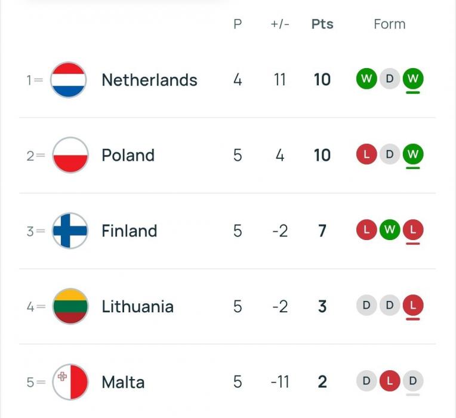This screenshot has height=418, width=456.
Task: Select Poland's red loss form badge
Action: pyautogui.click(x=366, y=154)
